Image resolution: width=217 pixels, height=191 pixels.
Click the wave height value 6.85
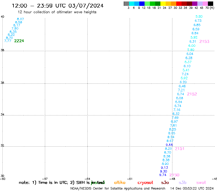(197, 25)
